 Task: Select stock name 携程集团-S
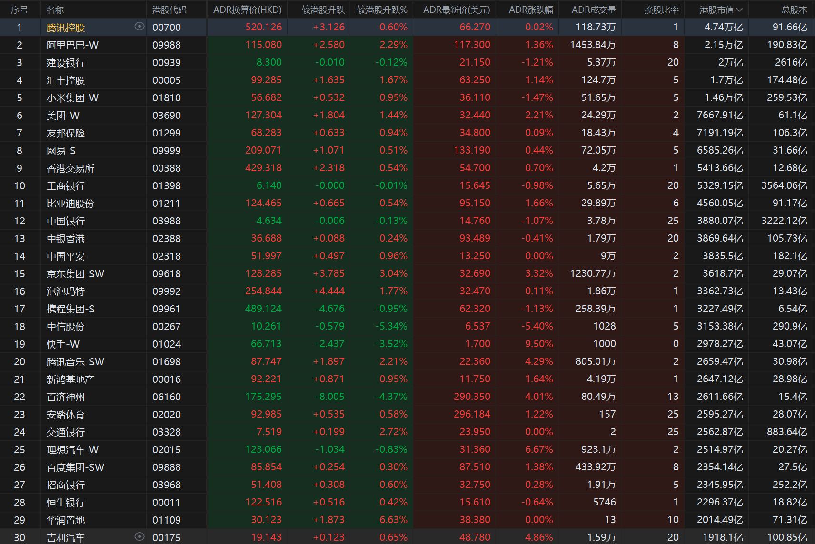pyautogui.click(x=70, y=309)
